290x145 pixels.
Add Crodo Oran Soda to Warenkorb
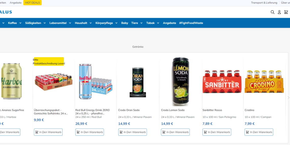click(x=133, y=132)
